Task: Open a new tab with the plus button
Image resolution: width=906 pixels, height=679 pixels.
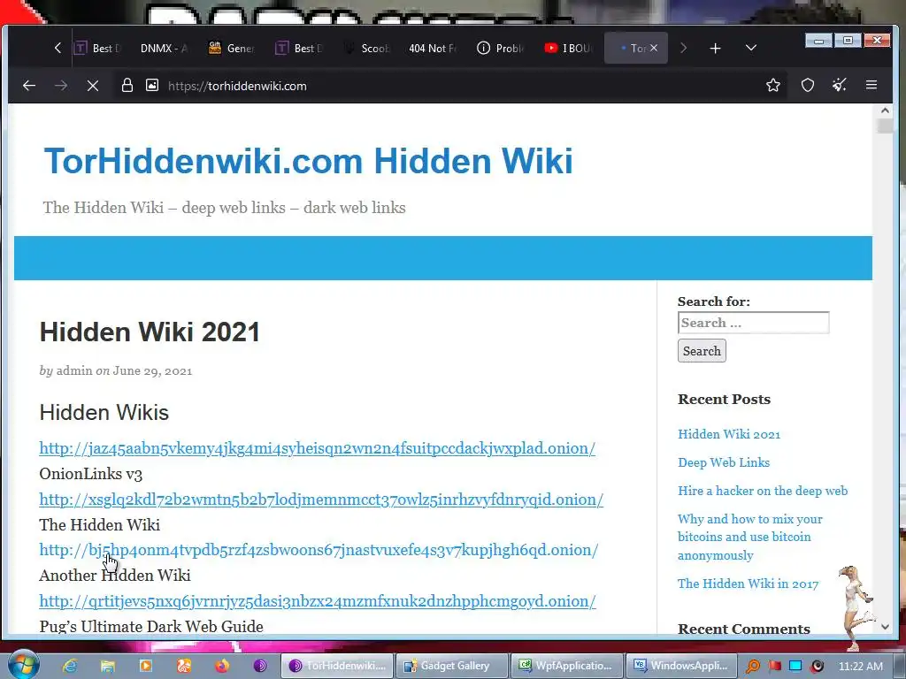Action: click(715, 48)
